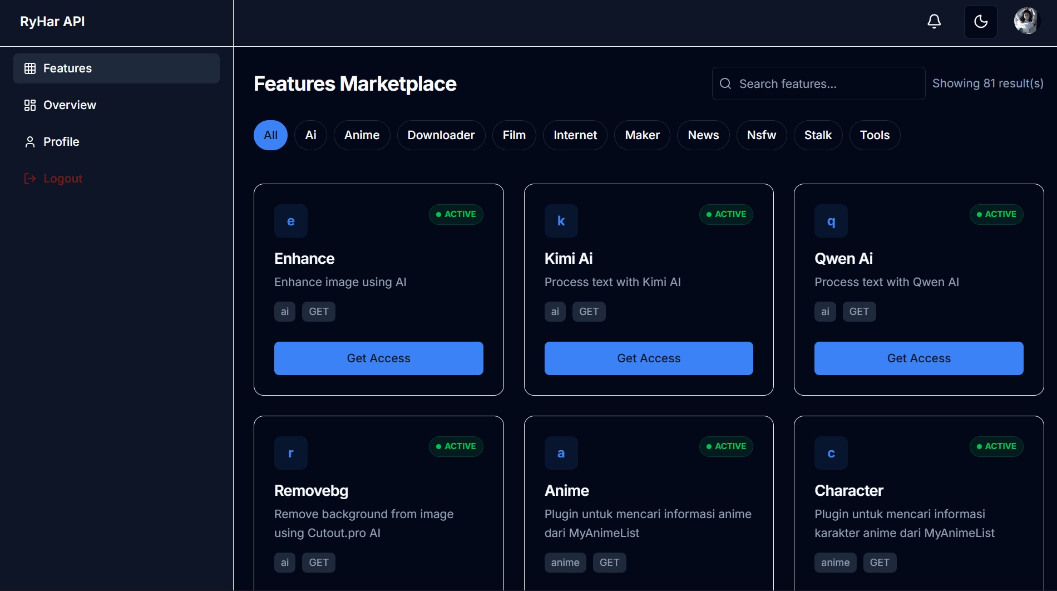Get Access to Enhance feature

click(x=378, y=358)
